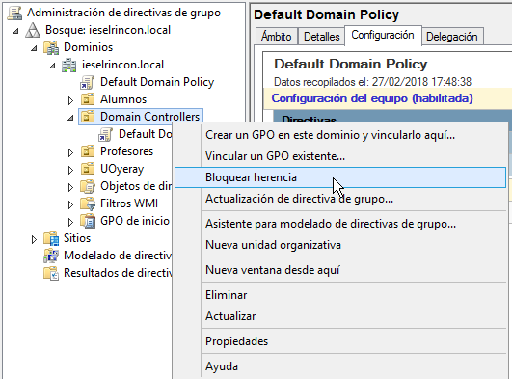Image resolution: width=512 pixels, height=379 pixels.
Task: Select the Filtros WMI tree label
Action: pyautogui.click(x=129, y=203)
